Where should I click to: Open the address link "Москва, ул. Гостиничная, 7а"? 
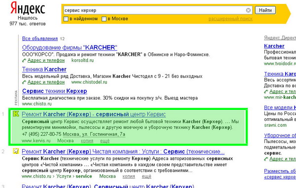click(94, 134)
